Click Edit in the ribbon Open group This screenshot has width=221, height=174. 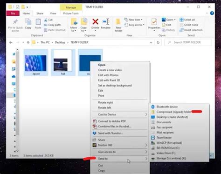(x=166, y=25)
